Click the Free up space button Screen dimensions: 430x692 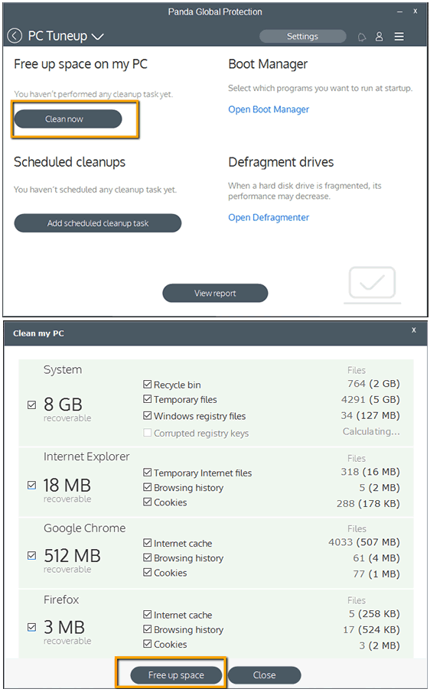tap(176, 674)
